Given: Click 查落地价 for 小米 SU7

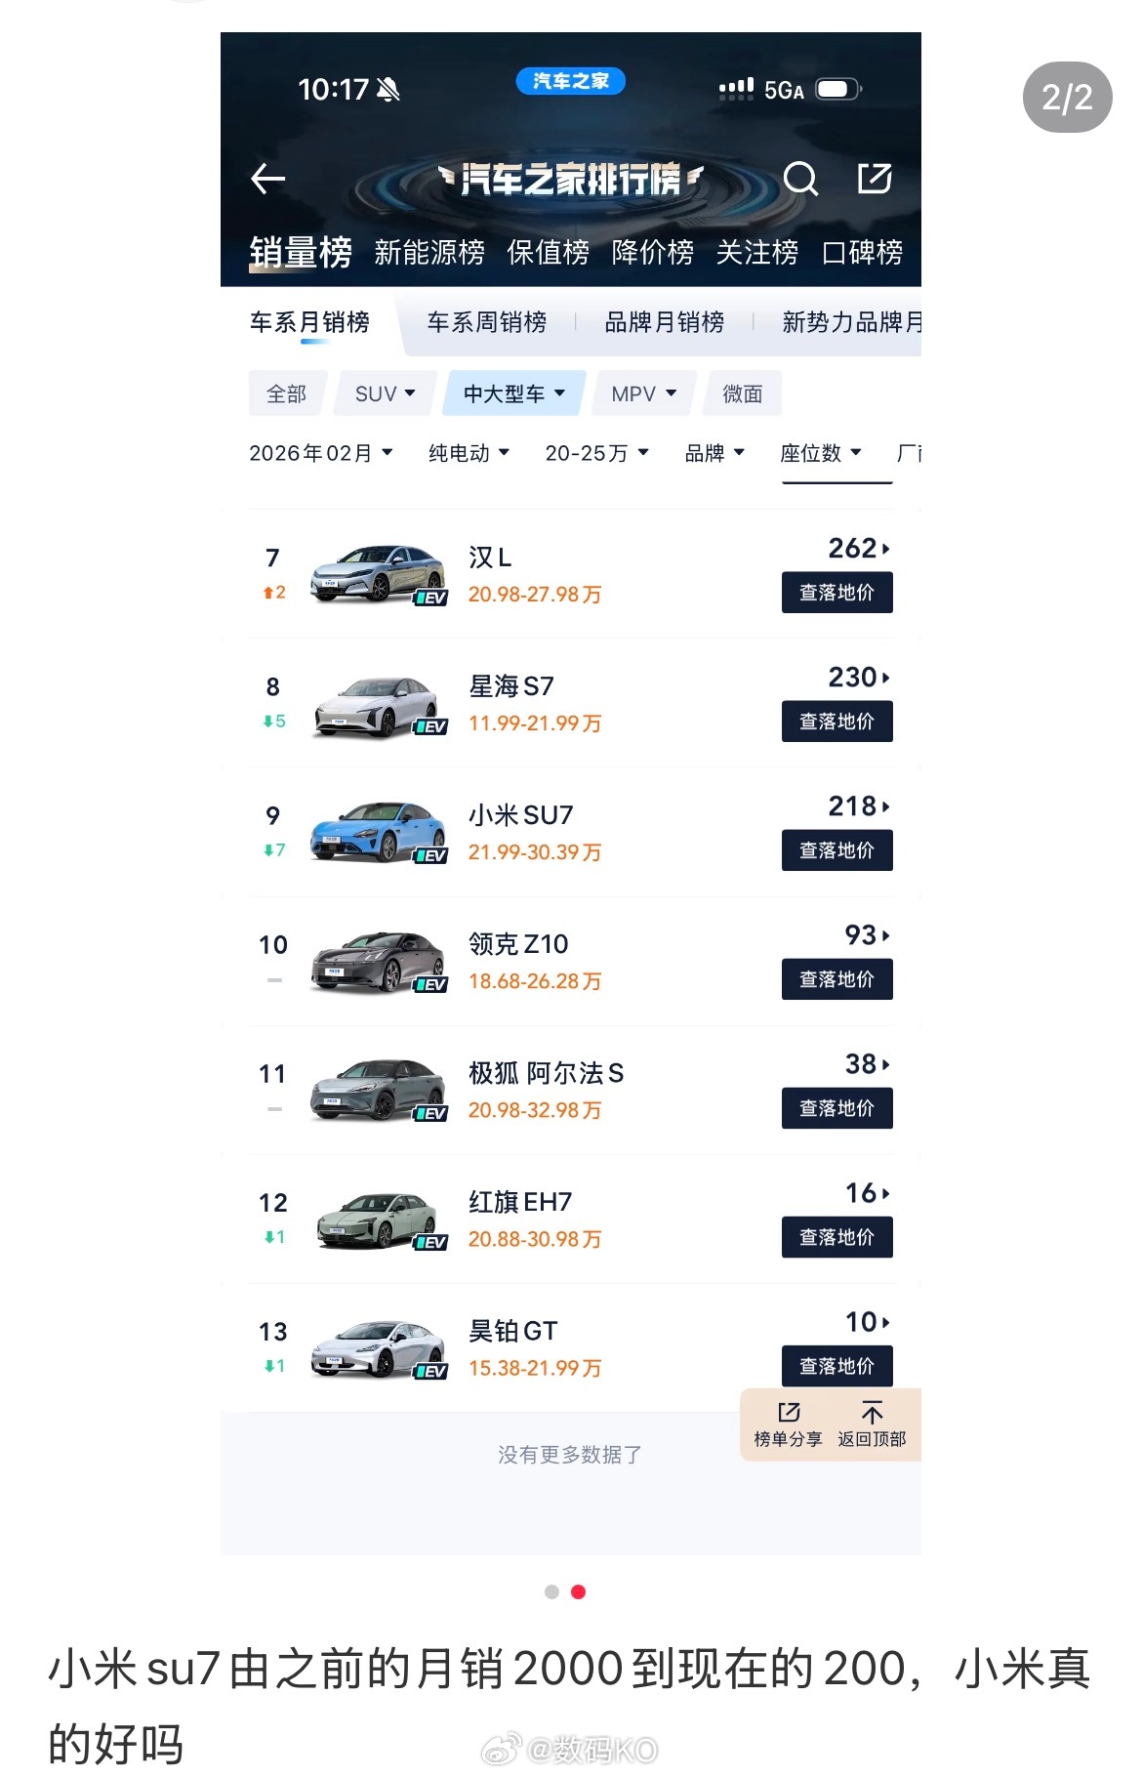Looking at the screenshot, I should 836,850.
